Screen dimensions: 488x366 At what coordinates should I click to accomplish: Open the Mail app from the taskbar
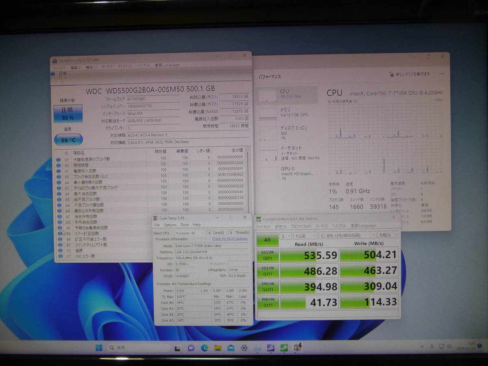coord(231,349)
